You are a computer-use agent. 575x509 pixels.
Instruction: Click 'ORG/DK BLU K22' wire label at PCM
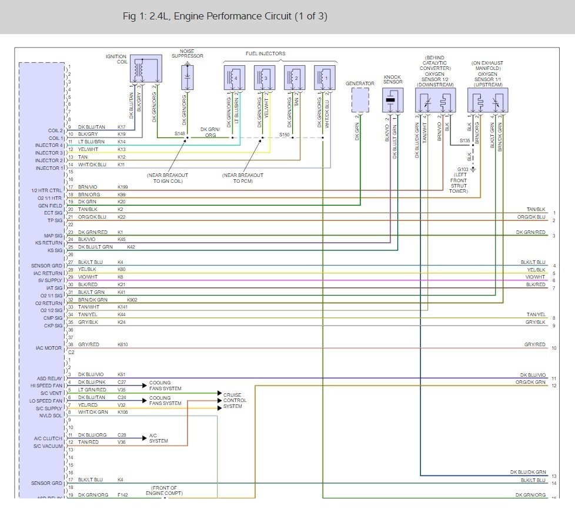click(x=102, y=217)
